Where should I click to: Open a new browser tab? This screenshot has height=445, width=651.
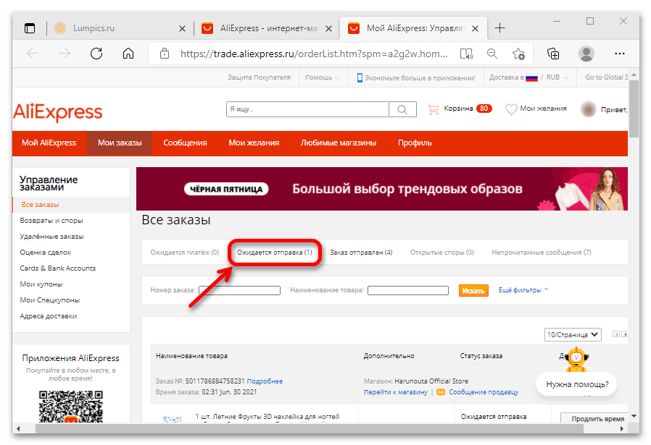tap(500, 28)
